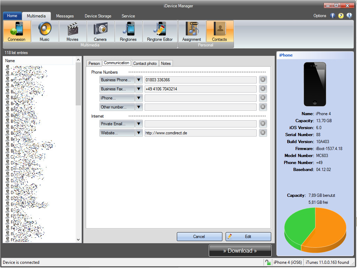Viewport: 357px width, 268px height.
Task: Clear the Business Phone number entry
Action: pyautogui.click(x=263, y=80)
